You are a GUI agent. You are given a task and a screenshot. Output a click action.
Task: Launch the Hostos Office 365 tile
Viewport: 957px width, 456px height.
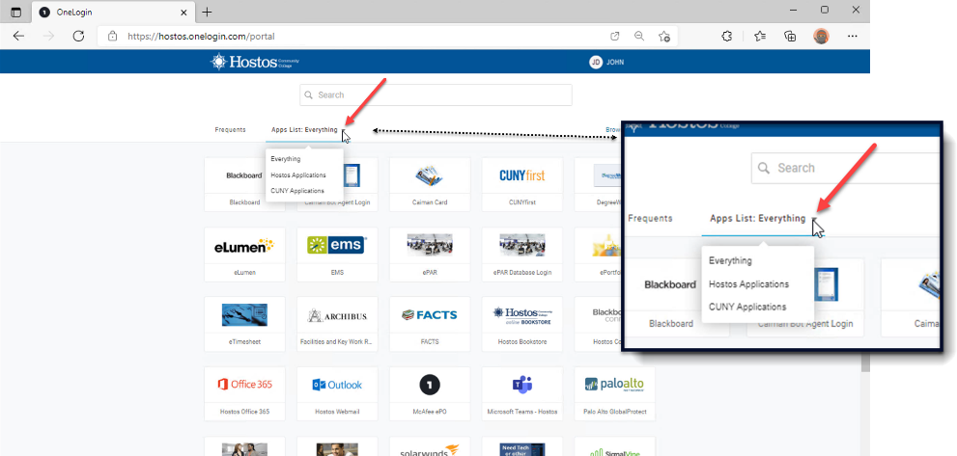(x=244, y=393)
